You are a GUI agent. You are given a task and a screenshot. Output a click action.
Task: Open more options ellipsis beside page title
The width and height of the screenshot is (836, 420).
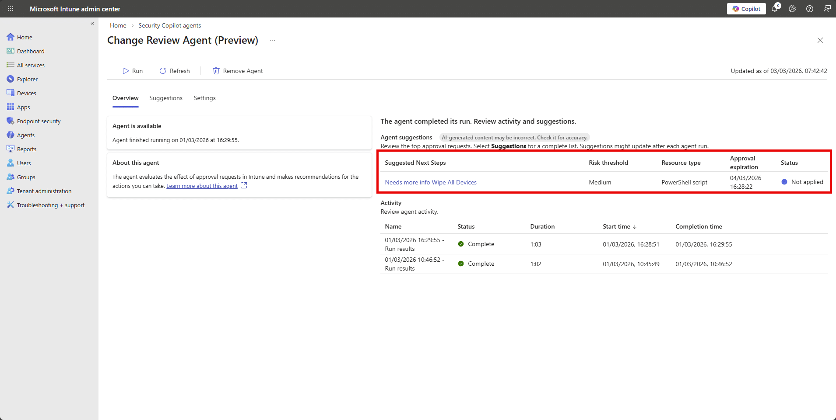point(273,40)
